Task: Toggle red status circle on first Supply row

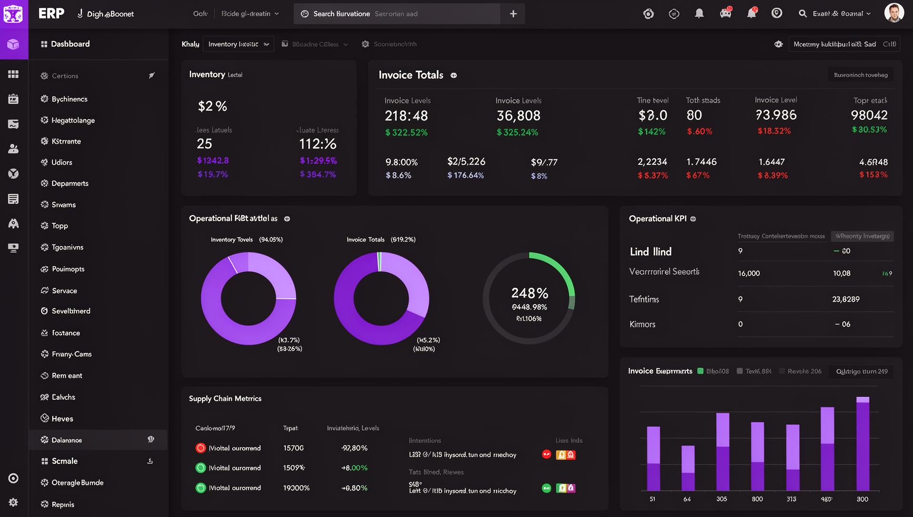Action: coord(201,448)
